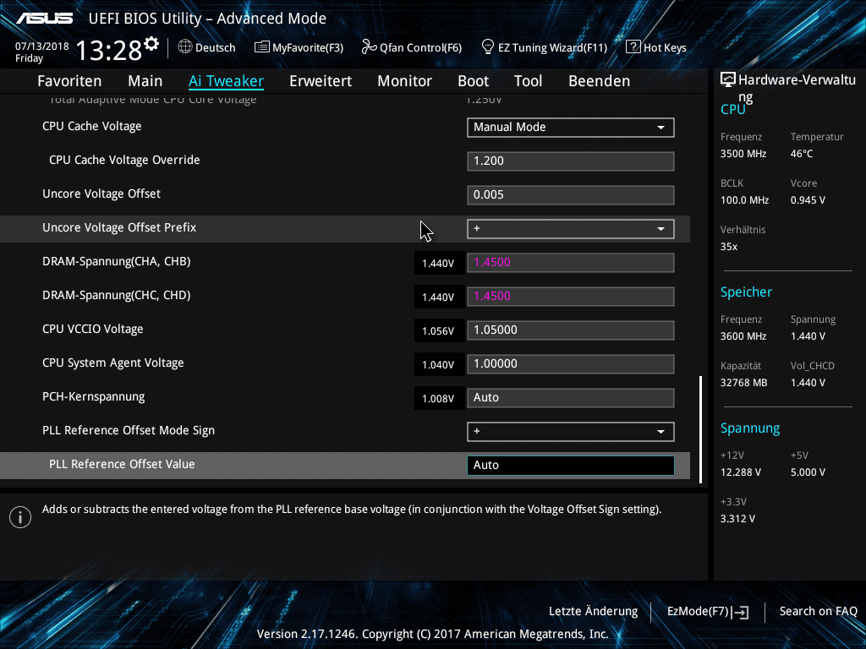The height and width of the screenshot is (649, 866).
Task: Click the 46°C temperature value
Action: pos(802,154)
